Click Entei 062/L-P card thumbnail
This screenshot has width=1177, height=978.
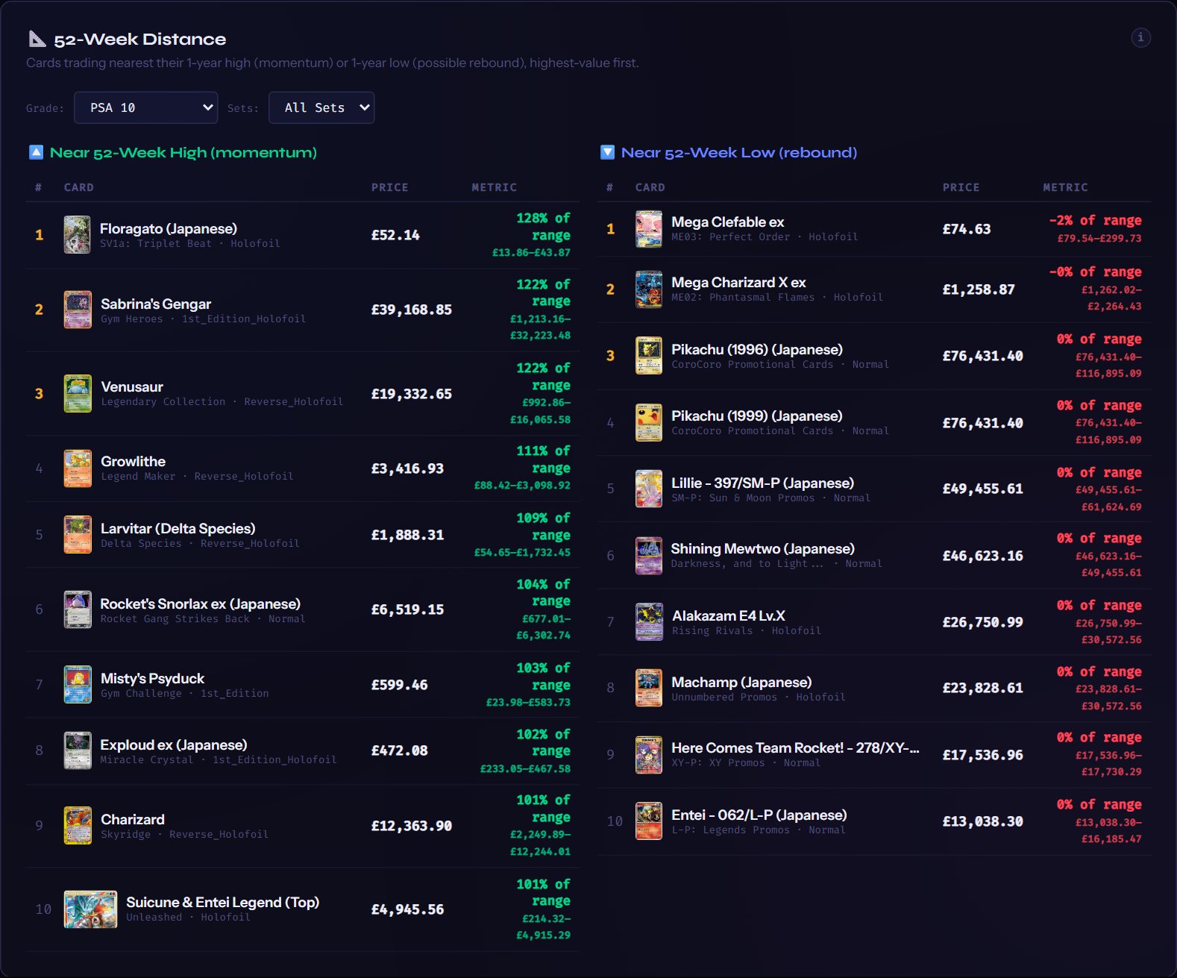pos(649,821)
